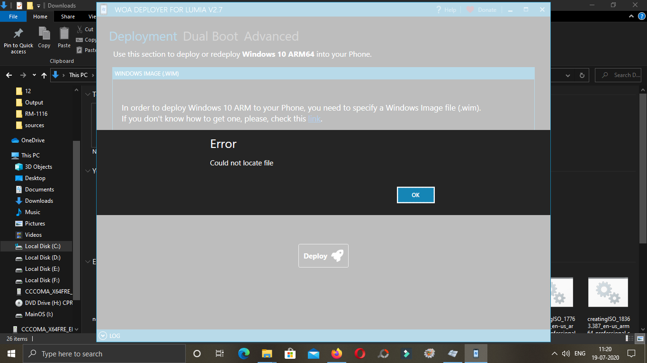Show hidden icons in the system tray
Image resolution: width=647 pixels, height=363 pixels.
tap(554, 353)
